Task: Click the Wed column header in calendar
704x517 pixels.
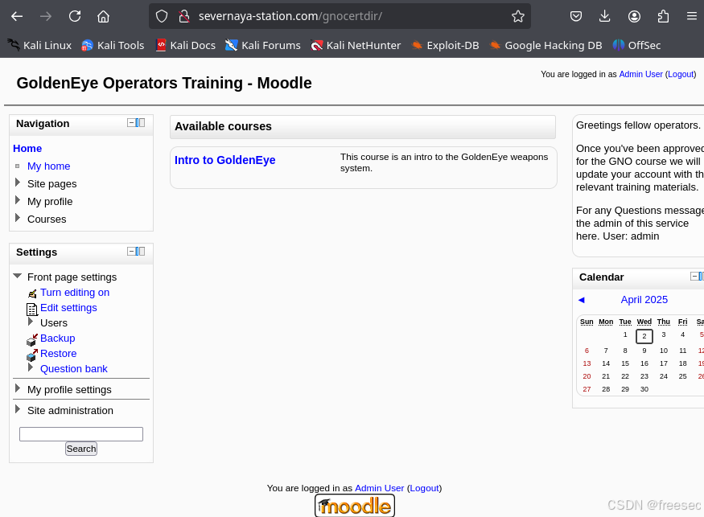Action: pyautogui.click(x=644, y=322)
